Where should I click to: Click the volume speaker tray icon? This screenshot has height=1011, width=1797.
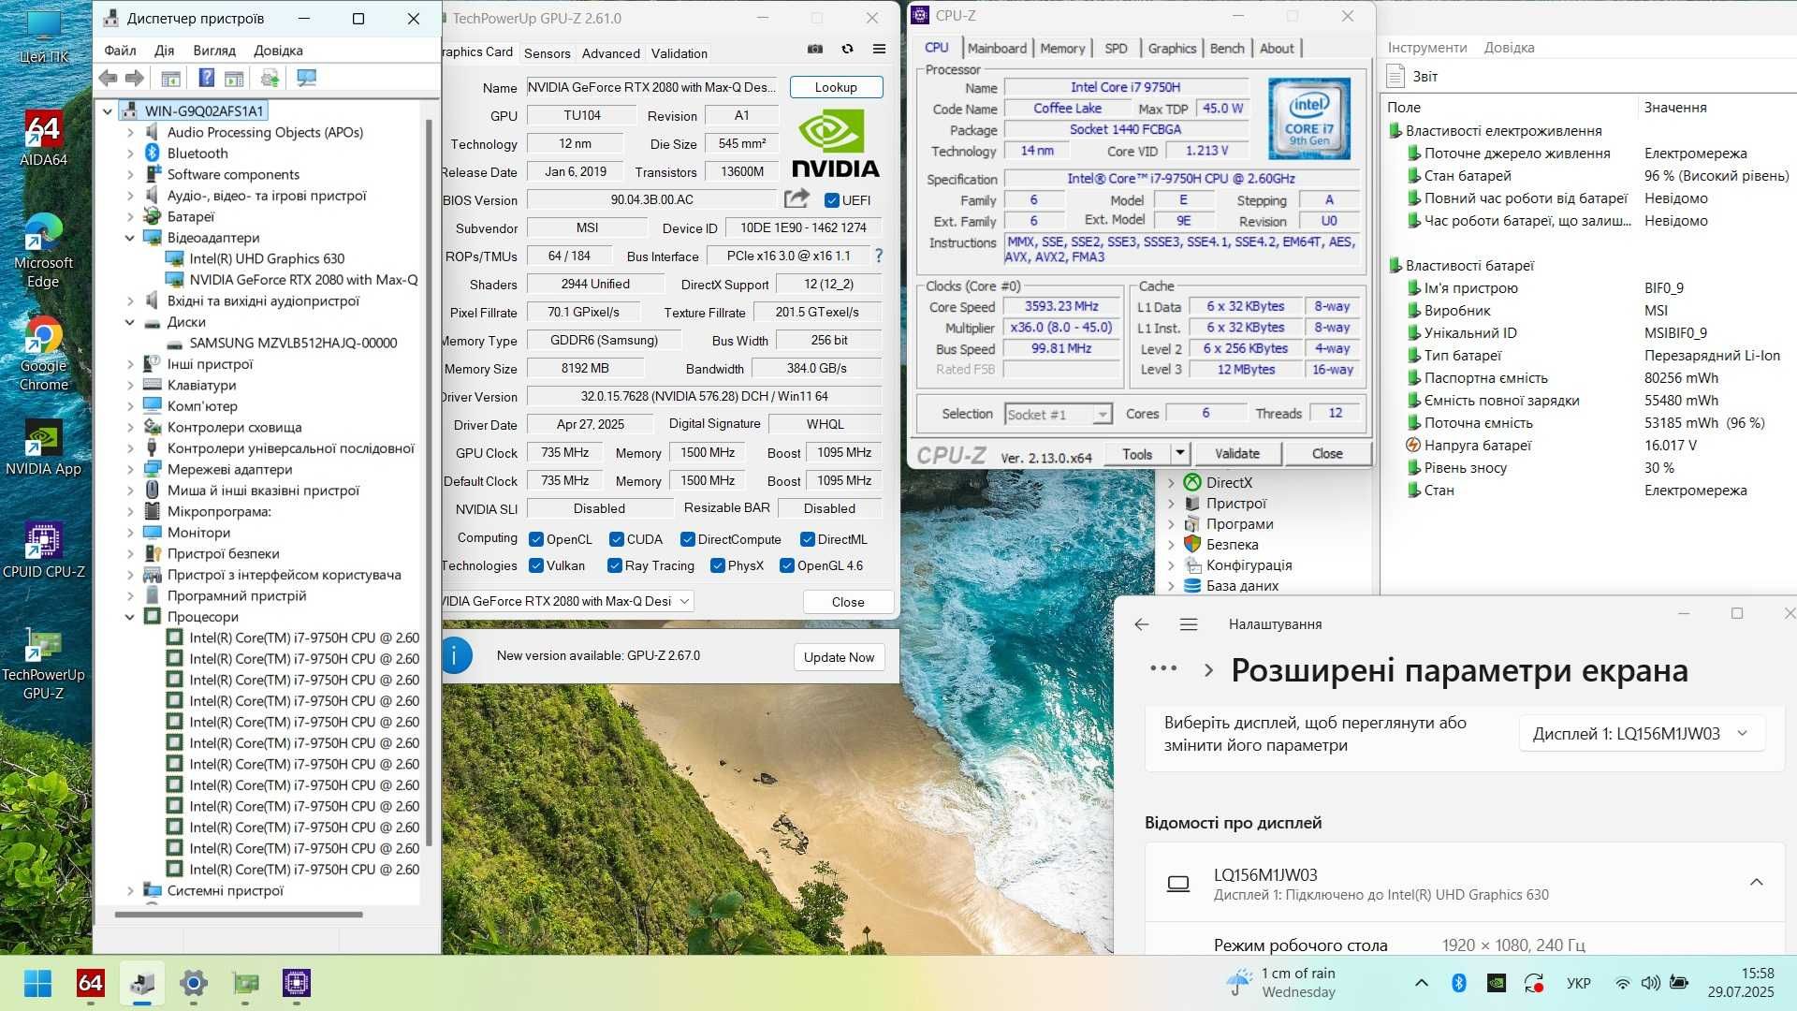tap(1650, 983)
